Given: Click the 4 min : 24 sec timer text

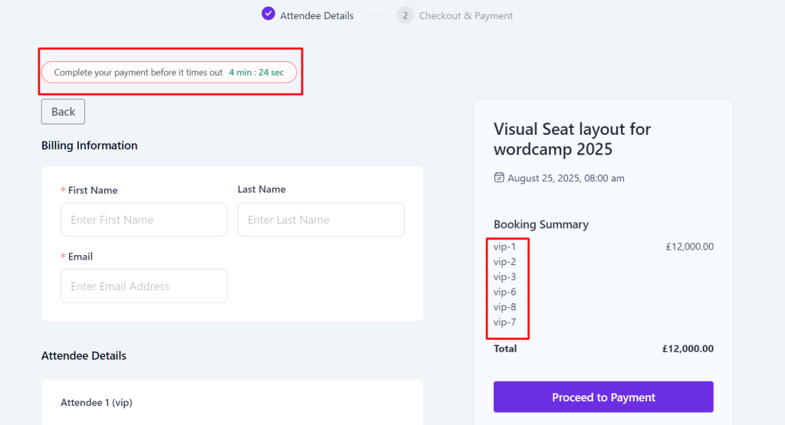Looking at the screenshot, I should pos(256,73).
